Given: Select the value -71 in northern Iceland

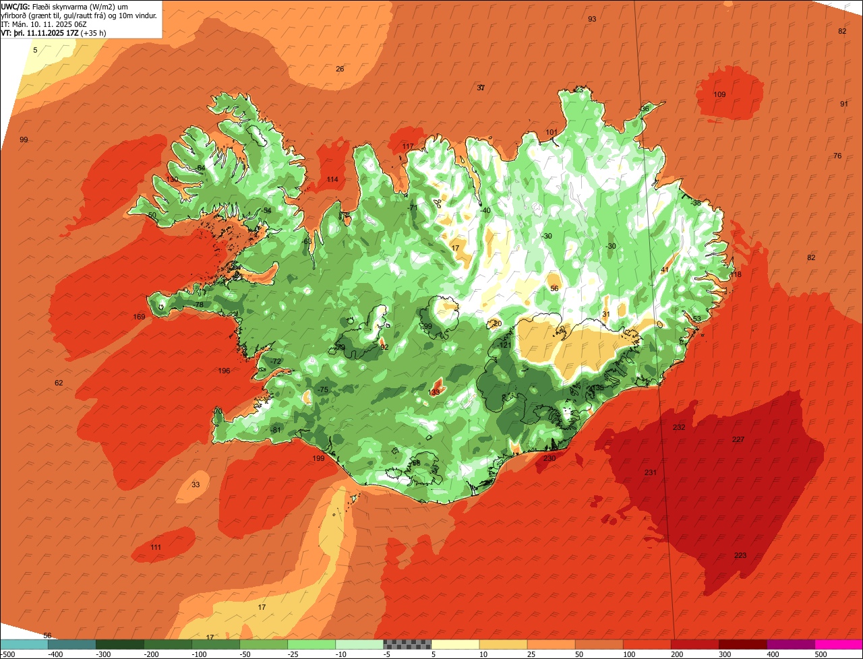Looking at the screenshot, I should [413, 208].
